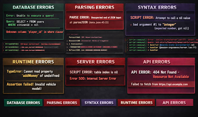Screen dimensions: 198x117
Task: Click 'Query: SELECT * FROM users' line
Action: tap(25, 22)
